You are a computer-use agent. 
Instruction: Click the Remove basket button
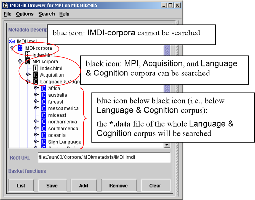tap(118, 185)
